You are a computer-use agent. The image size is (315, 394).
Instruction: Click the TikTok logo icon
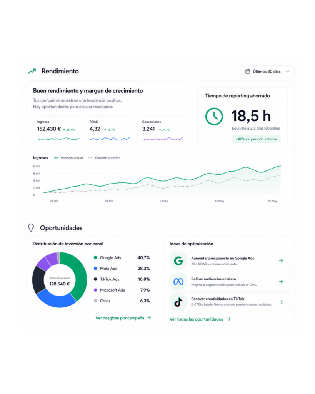[178, 302]
